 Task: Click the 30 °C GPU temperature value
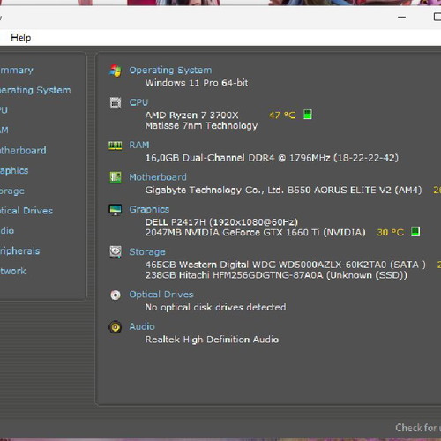(x=390, y=233)
